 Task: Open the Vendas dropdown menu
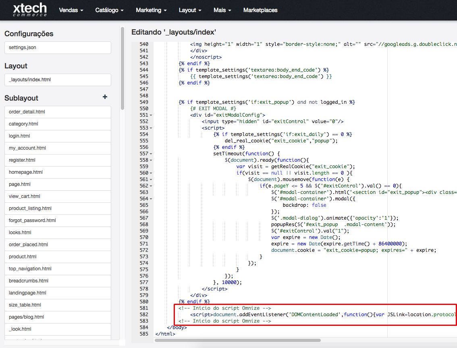(71, 10)
